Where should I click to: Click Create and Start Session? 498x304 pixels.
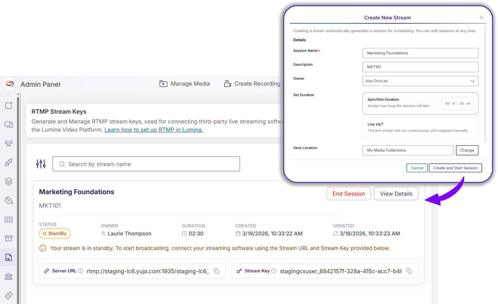455,168
